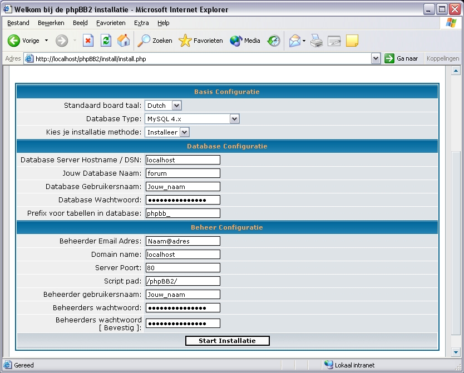Close the Internet Explorer window
This screenshot has height=373, width=464.
point(455,9)
